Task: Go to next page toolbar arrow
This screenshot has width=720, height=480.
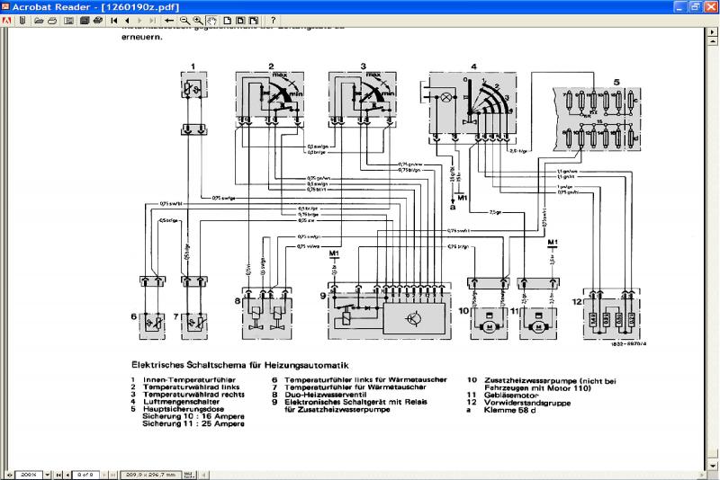Action: [140, 21]
